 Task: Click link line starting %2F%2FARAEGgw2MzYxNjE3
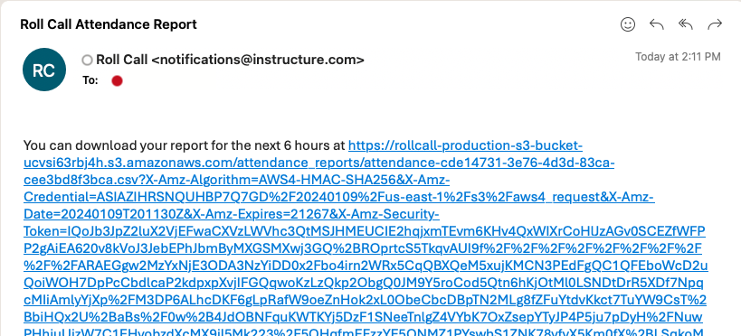366,266
